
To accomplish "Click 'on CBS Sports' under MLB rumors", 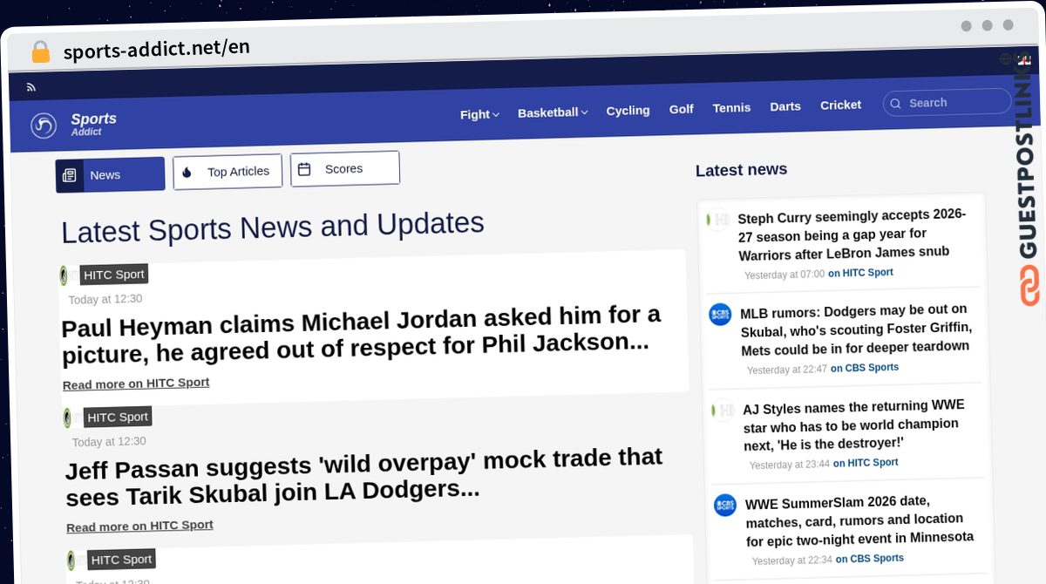I will pyautogui.click(x=865, y=368).
